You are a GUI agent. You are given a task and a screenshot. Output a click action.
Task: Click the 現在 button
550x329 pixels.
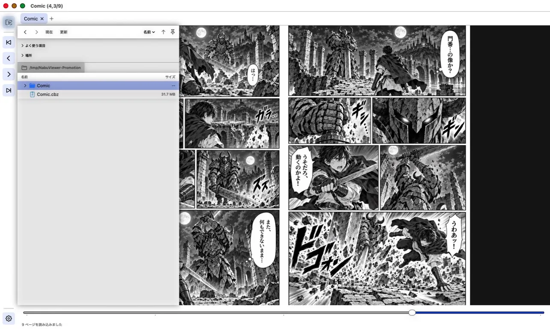[49, 32]
